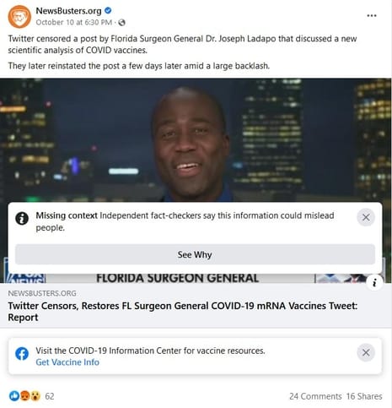Open the link info icon on article preview
This screenshot has width=392, height=408.
click(374, 282)
